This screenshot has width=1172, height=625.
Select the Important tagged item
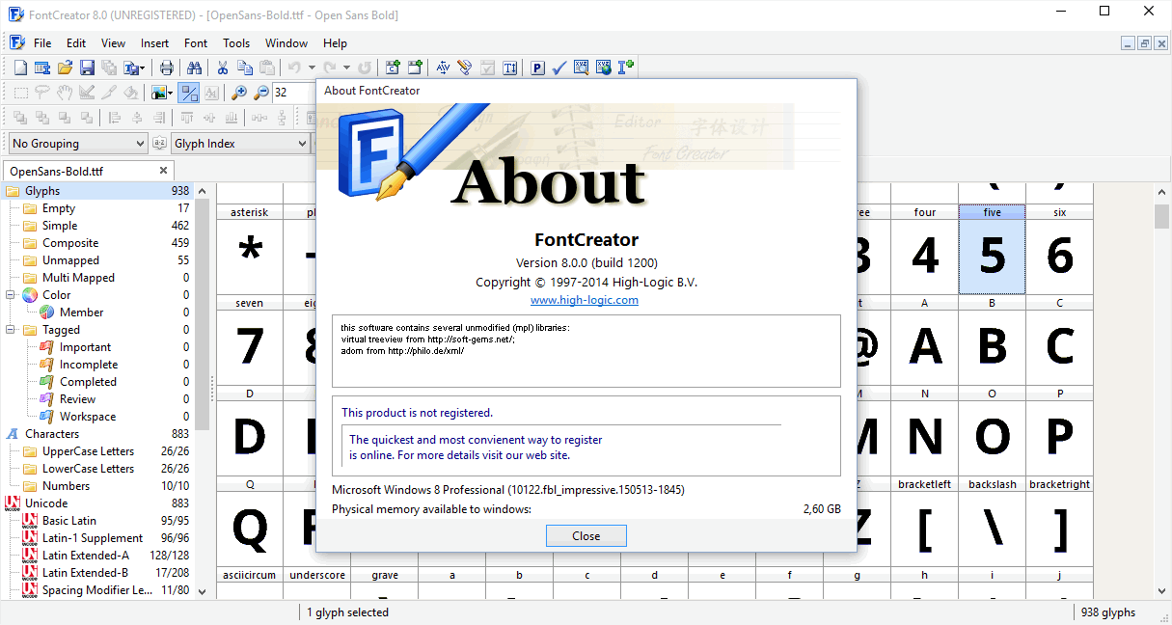85,347
